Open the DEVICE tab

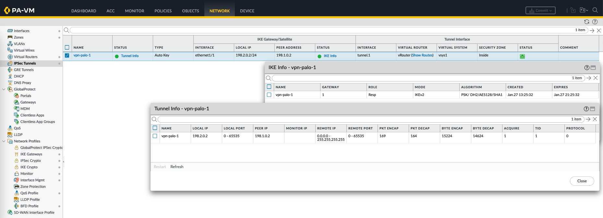point(247,11)
